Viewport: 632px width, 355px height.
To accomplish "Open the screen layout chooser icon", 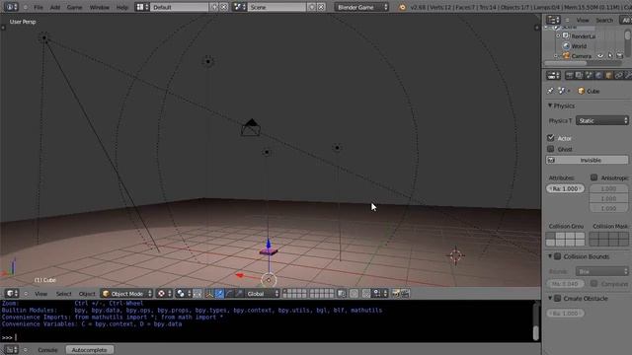I will coord(141,7).
